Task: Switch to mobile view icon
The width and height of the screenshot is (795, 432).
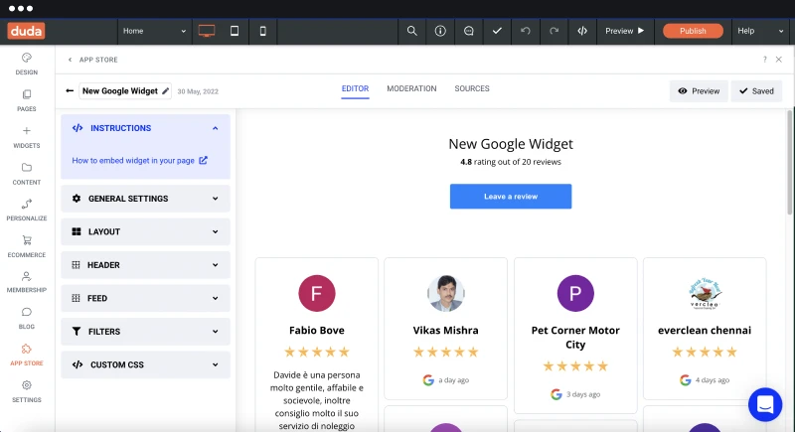Action: coord(262,31)
